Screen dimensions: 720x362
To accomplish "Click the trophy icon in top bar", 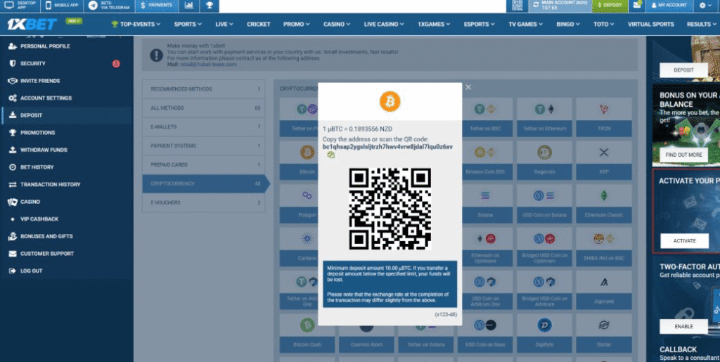I will 209,6.
